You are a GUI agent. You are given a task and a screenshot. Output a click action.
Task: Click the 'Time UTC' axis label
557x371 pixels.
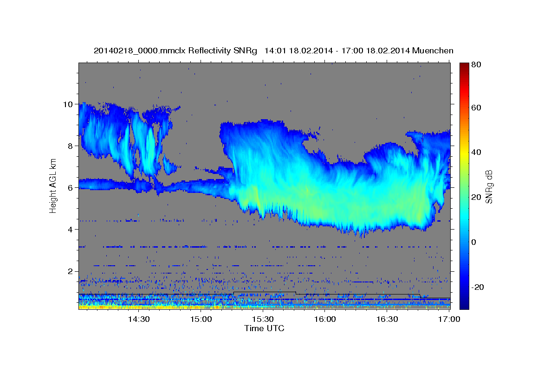point(264,328)
